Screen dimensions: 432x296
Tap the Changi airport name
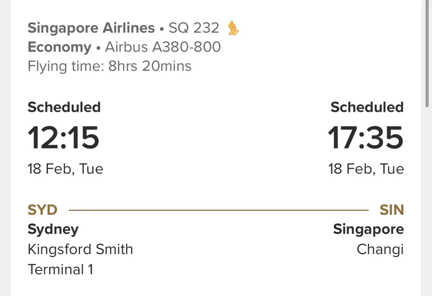click(x=380, y=249)
